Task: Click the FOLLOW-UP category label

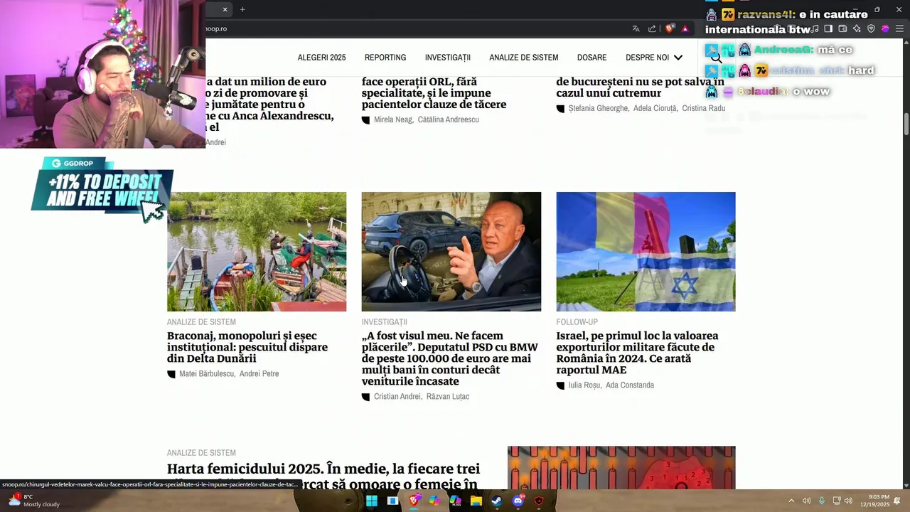Action: pyautogui.click(x=577, y=322)
